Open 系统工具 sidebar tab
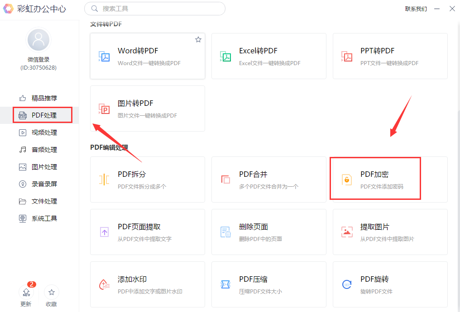The width and height of the screenshot is (460, 312). (x=39, y=218)
